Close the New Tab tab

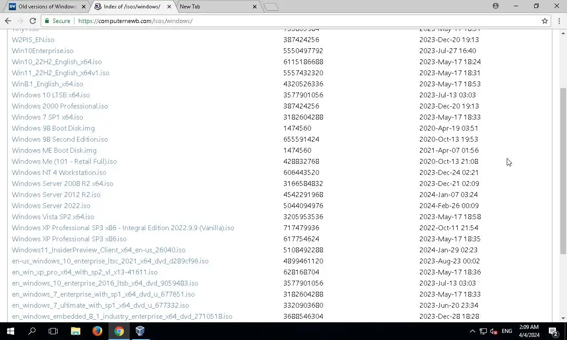click(254, 7)
